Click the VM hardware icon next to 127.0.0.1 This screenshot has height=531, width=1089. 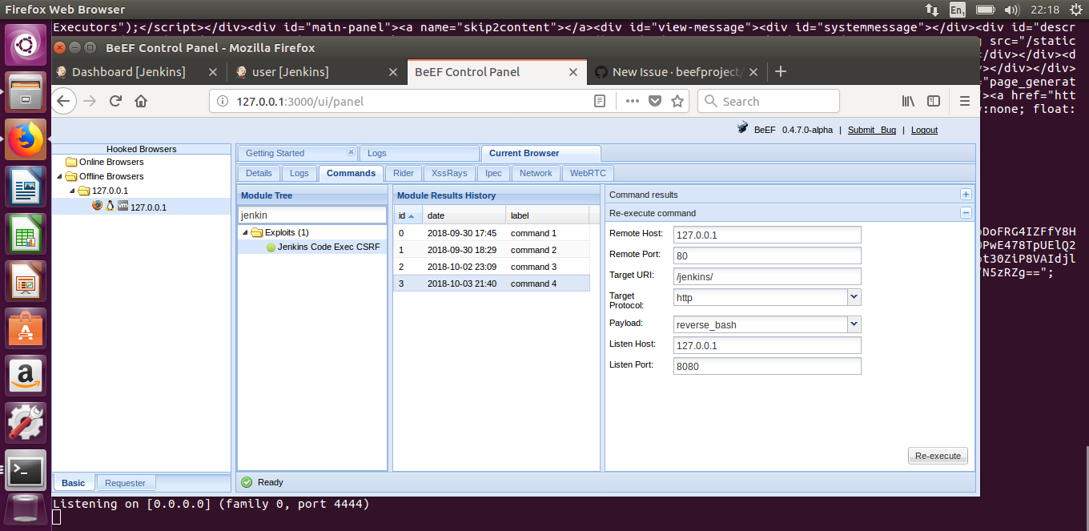point(123,205)
